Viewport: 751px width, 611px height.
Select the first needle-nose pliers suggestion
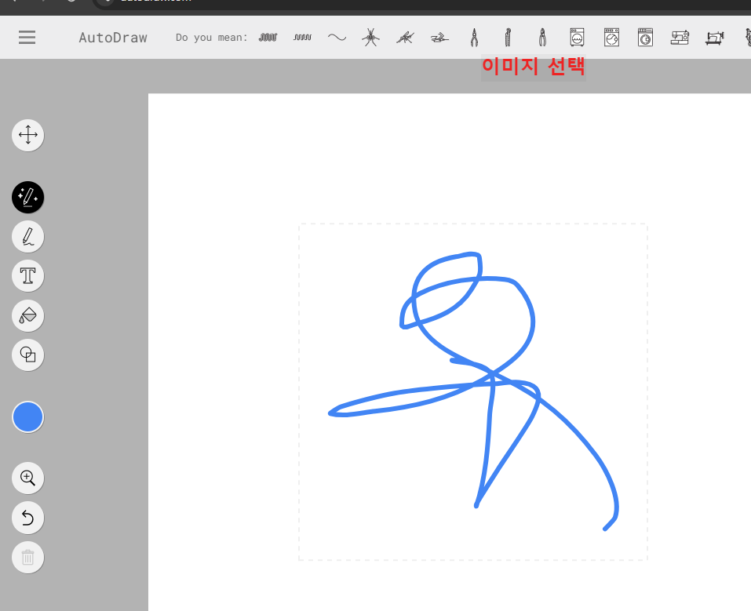474,38
